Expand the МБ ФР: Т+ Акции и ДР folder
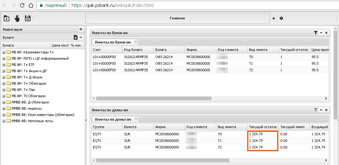The height and width of the screenshot is (165, 339). pos(4,71)
